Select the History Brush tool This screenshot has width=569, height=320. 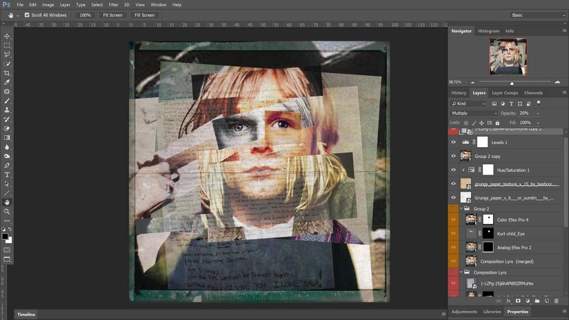pos(7,119)
